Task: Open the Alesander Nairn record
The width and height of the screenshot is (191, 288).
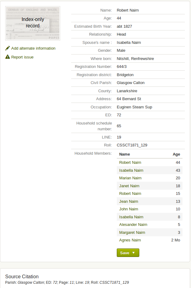Action: (x=133, y=224)
